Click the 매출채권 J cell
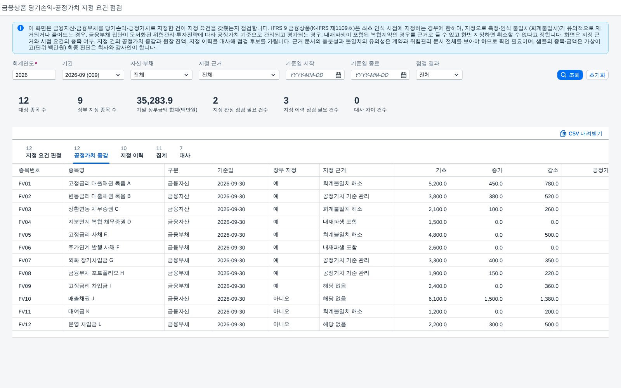The width and height of the screenshot is (621, 388). click(x=115, y=299)
